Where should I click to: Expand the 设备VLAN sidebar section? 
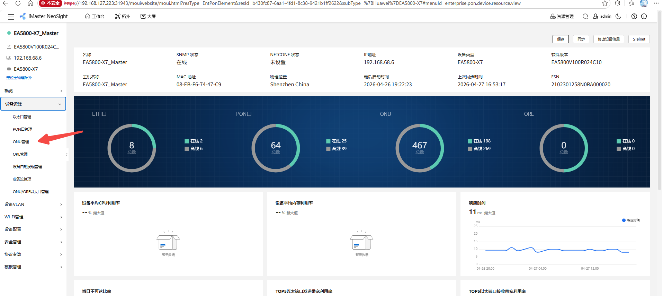click(x=33, y=204)
